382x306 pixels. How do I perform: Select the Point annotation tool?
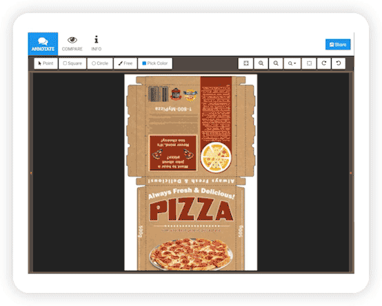[46, 63]
